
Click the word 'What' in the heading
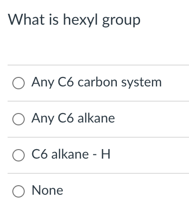click(26, 19)
